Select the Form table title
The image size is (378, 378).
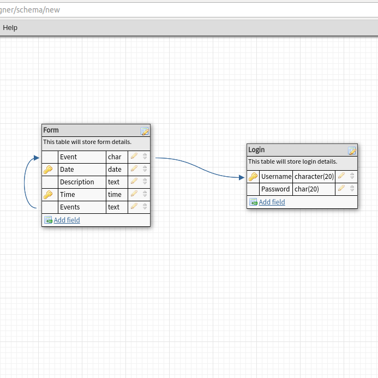[51, 130]
